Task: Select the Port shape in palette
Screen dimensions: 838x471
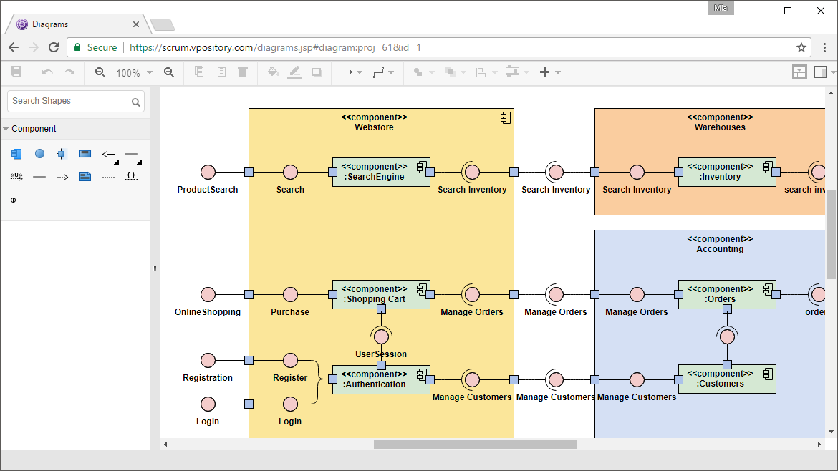Action: click(x=62, y=154)
